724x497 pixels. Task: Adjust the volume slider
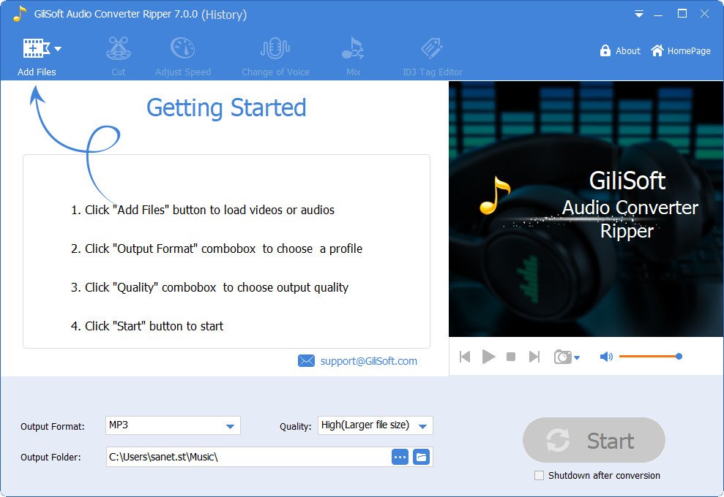point(649,357)
